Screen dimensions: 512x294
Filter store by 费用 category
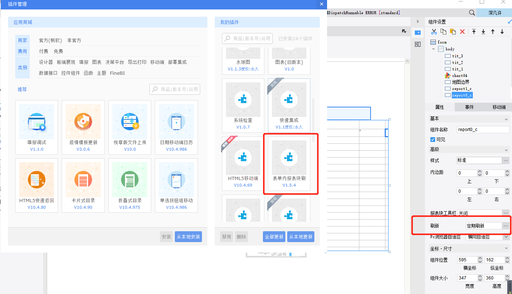point(22,51)
